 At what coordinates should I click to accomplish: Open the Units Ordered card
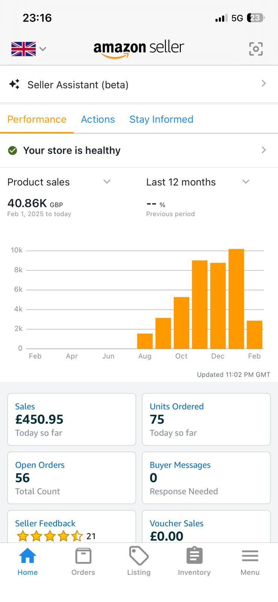(206, 419)
